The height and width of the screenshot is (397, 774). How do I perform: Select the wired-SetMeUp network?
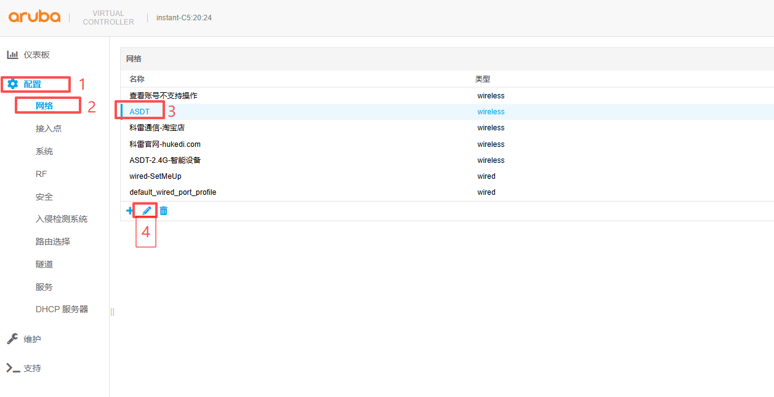[x=155, y=176]
